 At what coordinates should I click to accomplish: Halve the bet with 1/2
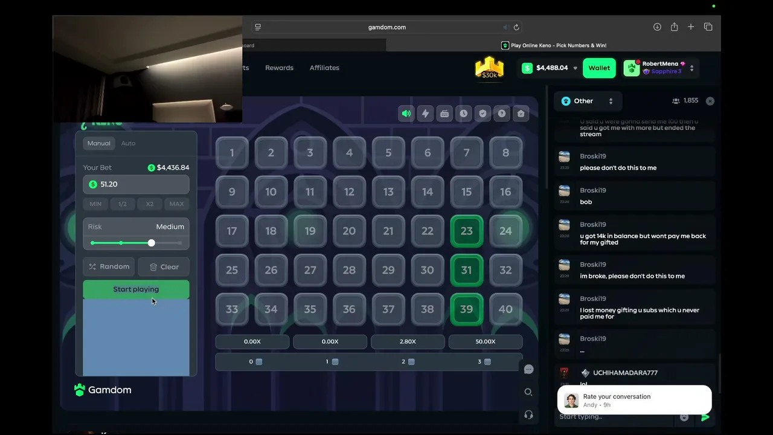point(123,204)
